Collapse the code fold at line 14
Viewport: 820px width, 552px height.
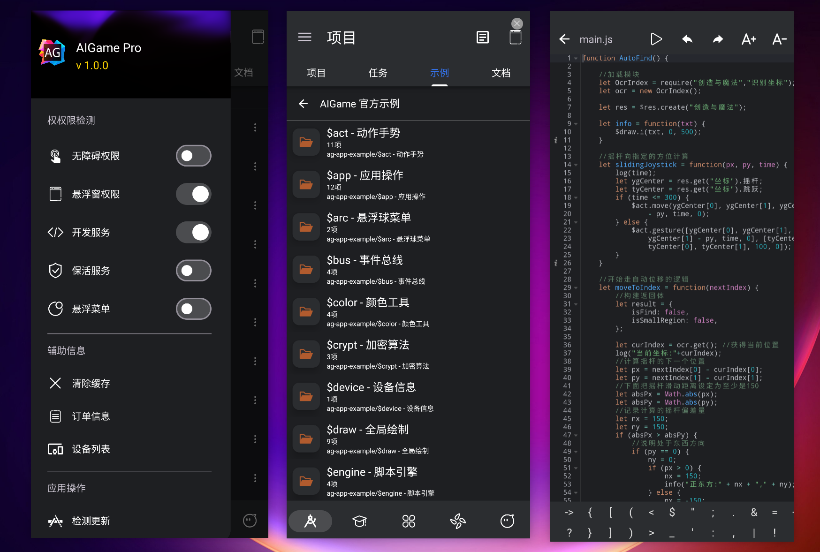(x=576, y=165)
